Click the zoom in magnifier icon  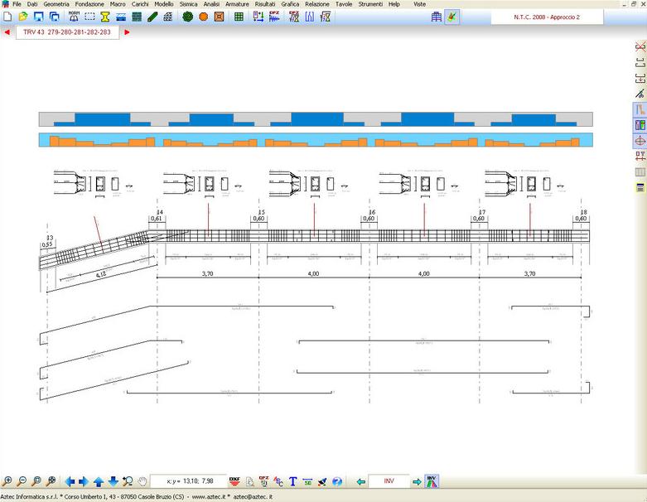pyautogui.click(x=7, y=480)
